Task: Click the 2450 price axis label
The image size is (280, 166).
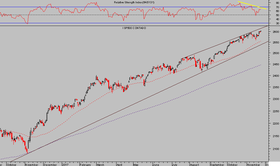Action: click(275, 64)
